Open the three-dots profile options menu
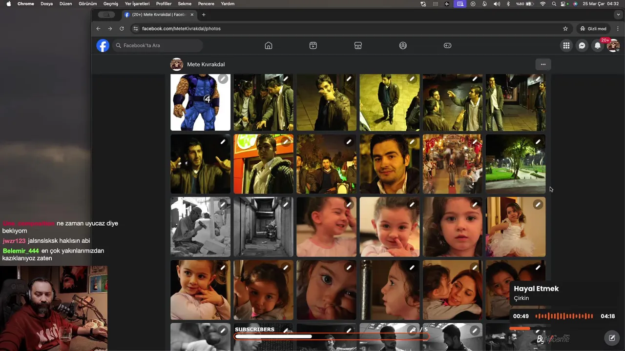 (x=542, y=64)
